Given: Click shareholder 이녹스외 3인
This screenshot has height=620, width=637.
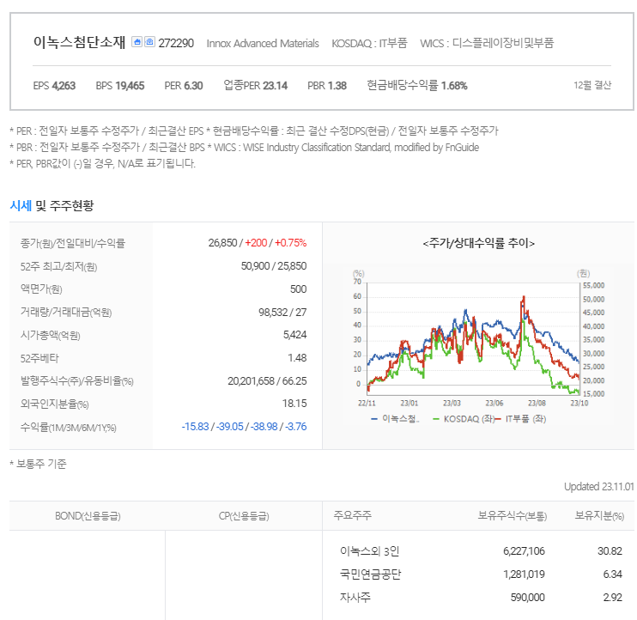Looking at the screenshot, I should (370, 551).
